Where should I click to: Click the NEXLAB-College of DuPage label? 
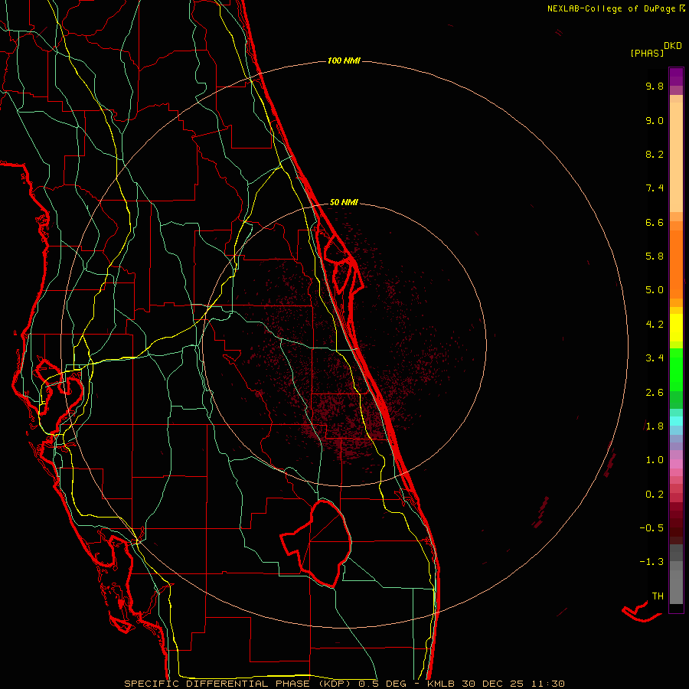(612, 8)
